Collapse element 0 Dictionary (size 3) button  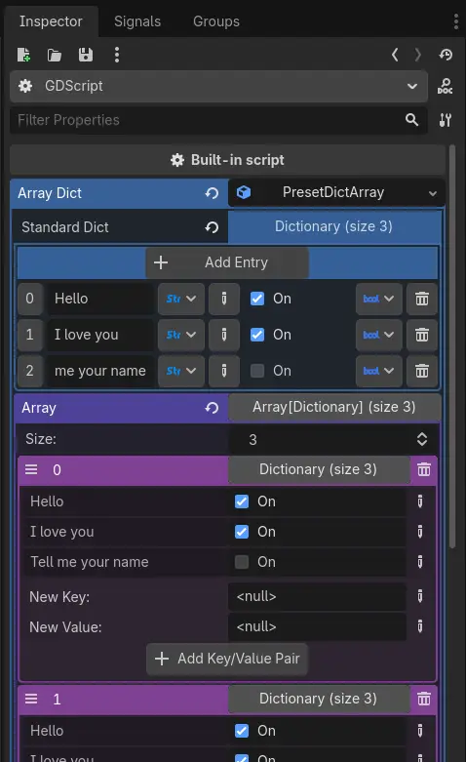[319, 469]
